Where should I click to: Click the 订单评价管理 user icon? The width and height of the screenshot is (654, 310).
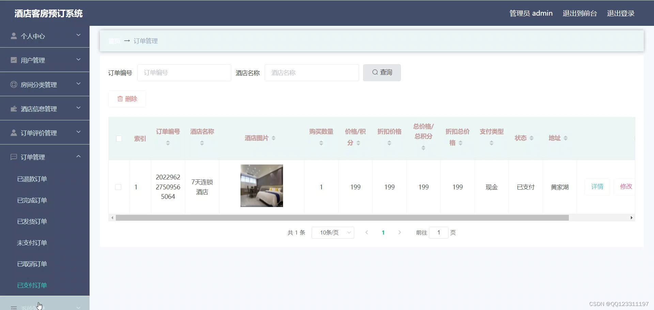[14, 133]
